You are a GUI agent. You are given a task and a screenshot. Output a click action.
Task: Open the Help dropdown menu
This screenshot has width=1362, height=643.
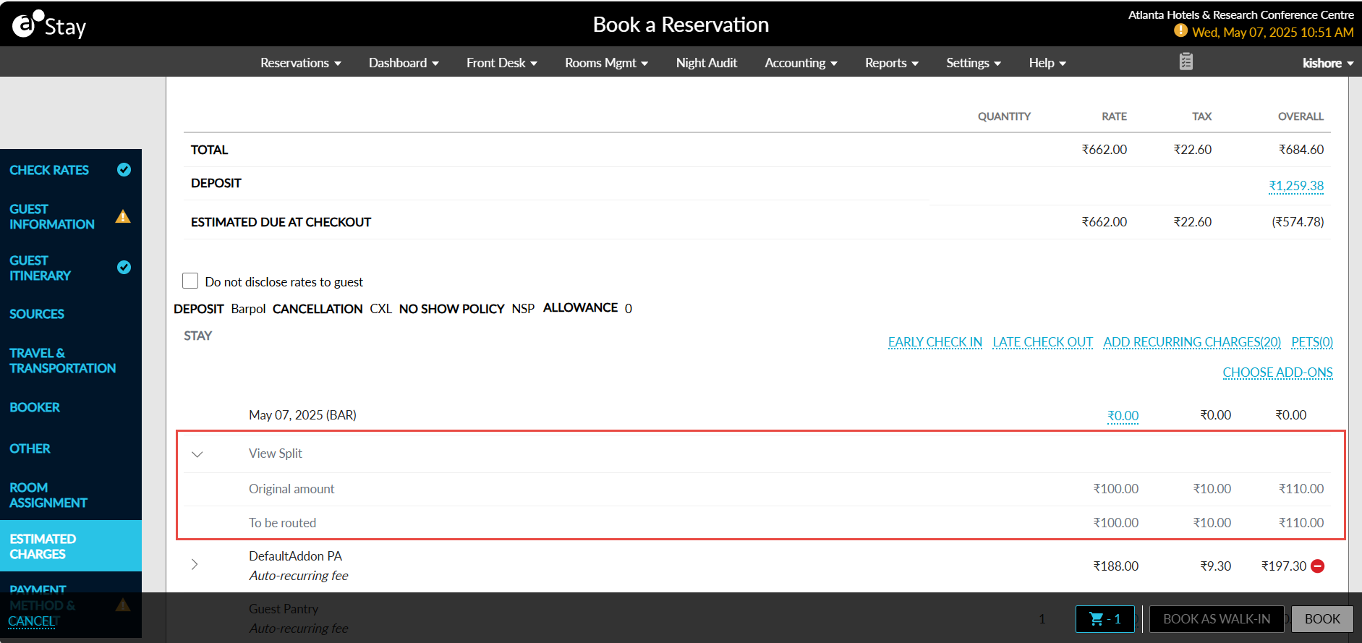tap(1047, 63)
